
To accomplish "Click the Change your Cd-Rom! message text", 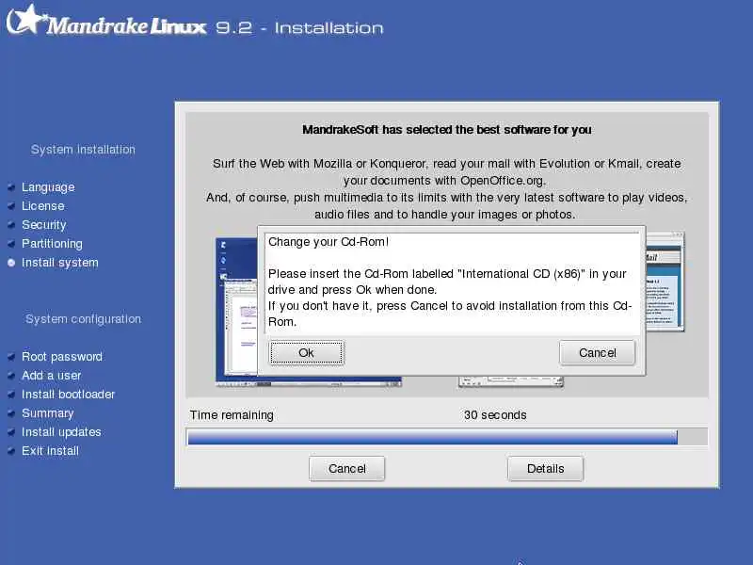I will point(328,242).
